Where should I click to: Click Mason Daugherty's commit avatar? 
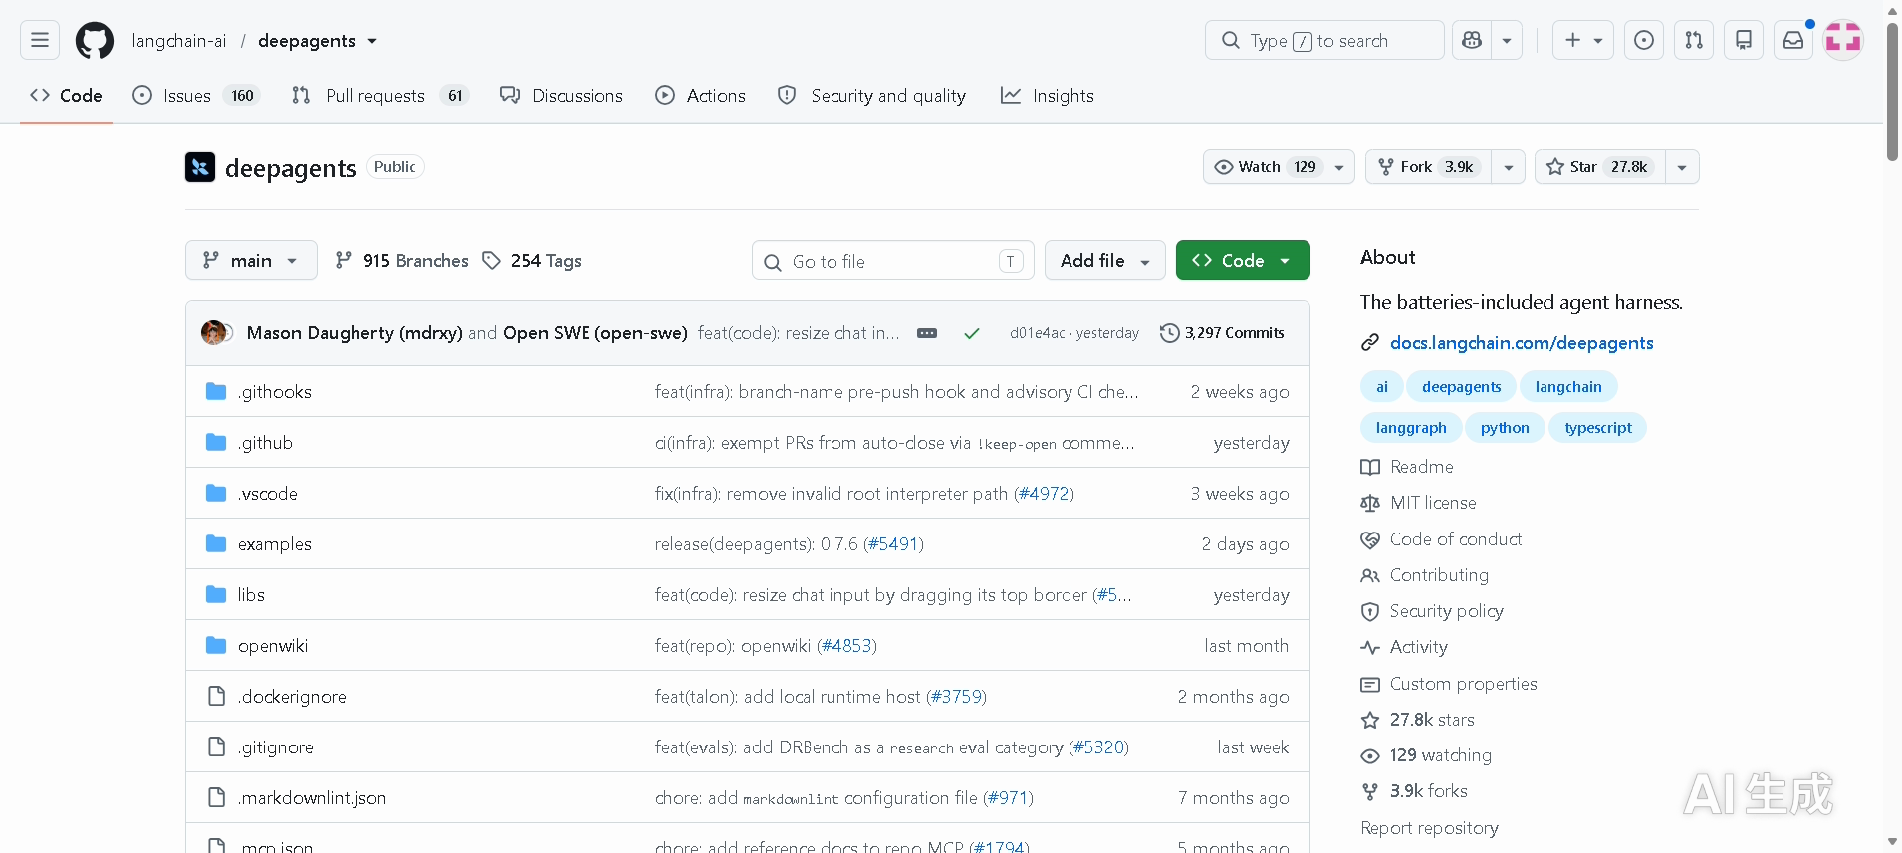[x=213, y=333]
